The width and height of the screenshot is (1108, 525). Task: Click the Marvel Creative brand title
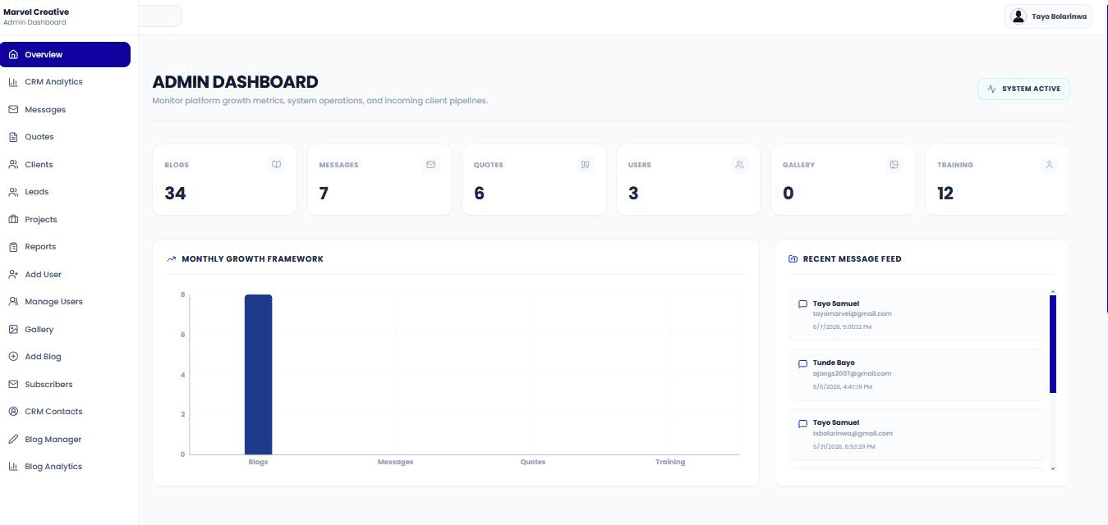click(x=36, y=11)
